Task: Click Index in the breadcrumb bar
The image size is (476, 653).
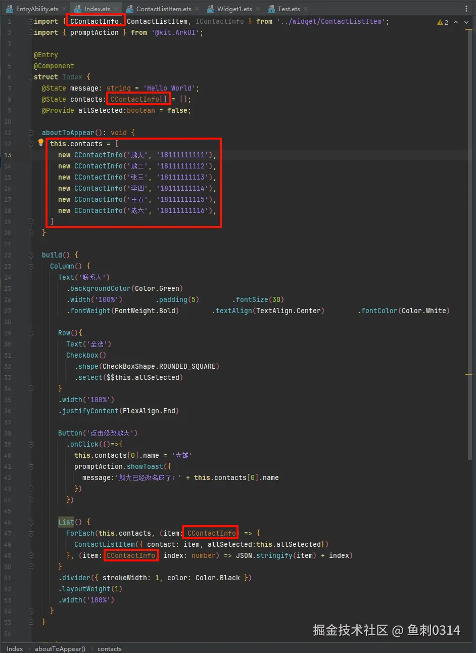Action: [x=15, y=648]
